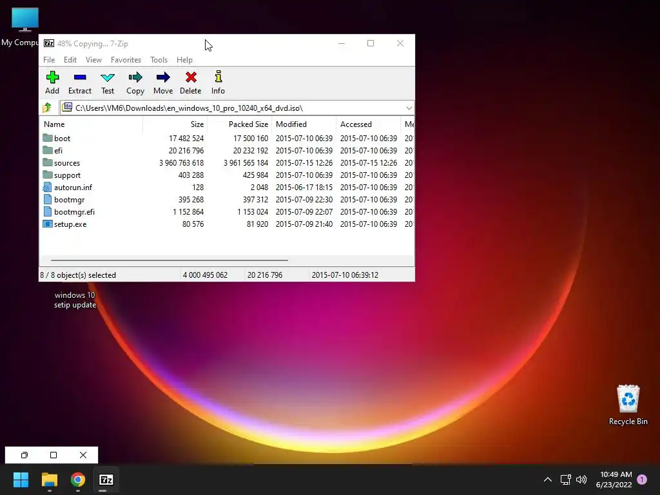Click the support packed size 425 984
Image resolution: width=660 pixels, height=495 pixels.
[x=255, y=175]
